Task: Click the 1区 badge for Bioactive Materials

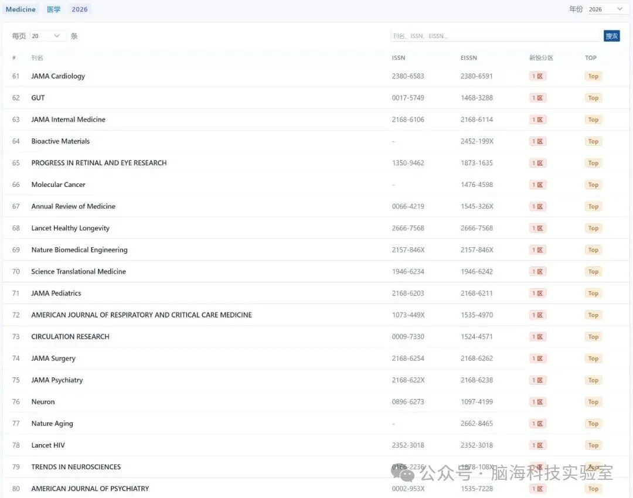Action: [x=537, y=141]
